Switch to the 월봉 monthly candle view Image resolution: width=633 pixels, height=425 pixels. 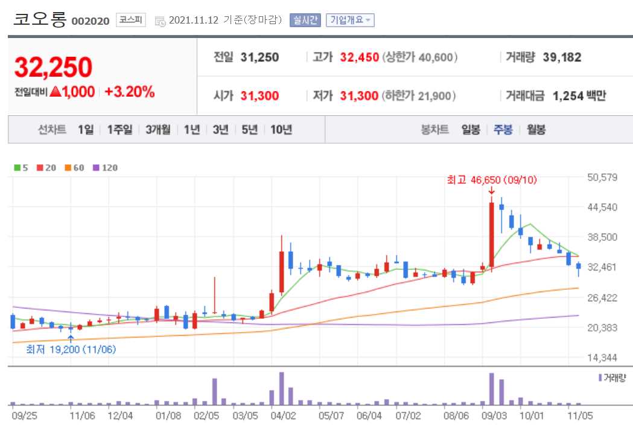[x=535, y=129]
